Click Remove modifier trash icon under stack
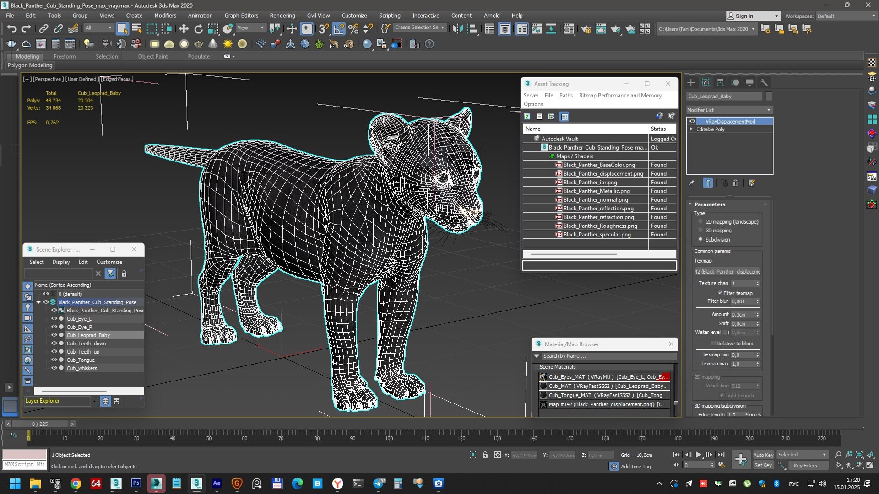 point(735,183)
